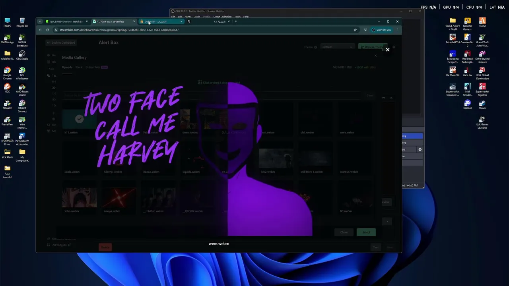Open the This PC desktop icon
The image size is (509, 286).
pyautogui.click(x=7, y=22)
